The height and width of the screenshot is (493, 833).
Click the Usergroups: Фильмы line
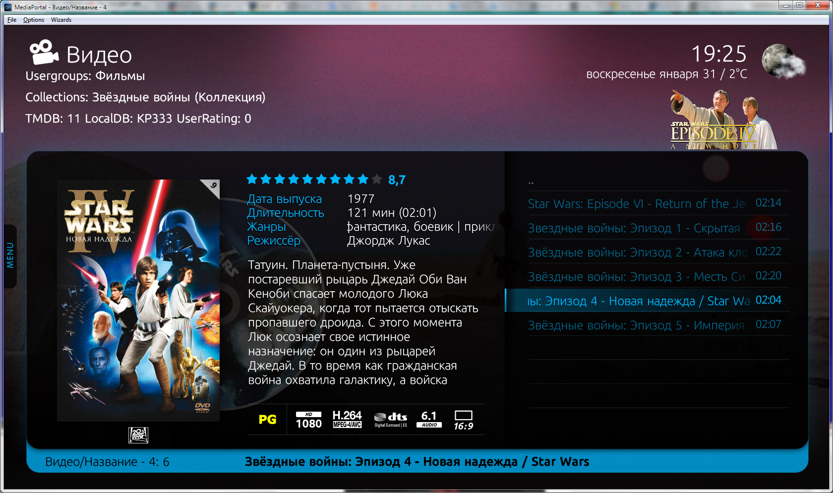pos(85,76)
